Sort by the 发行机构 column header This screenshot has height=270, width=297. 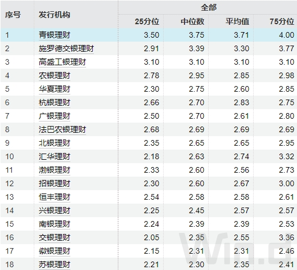55,15
